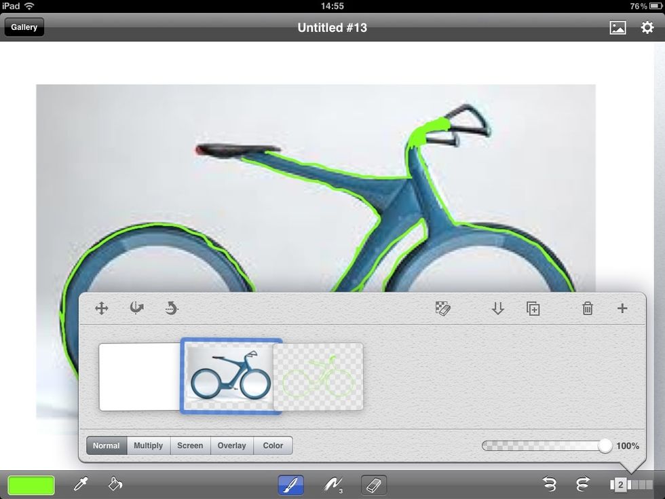Screen dimensions: 665x499
Task: Delete the selected layer
Action: click(587, 308)
